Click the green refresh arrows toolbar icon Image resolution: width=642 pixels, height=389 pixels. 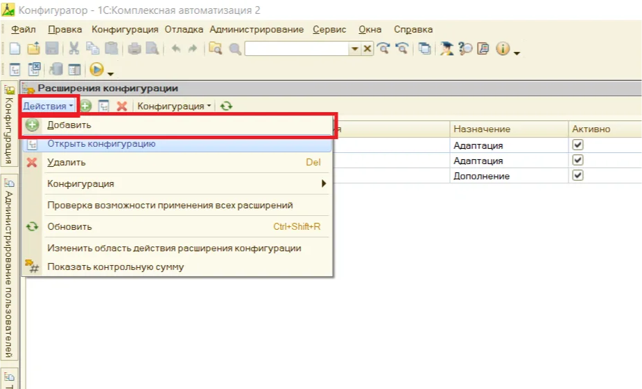click(226, 106)
